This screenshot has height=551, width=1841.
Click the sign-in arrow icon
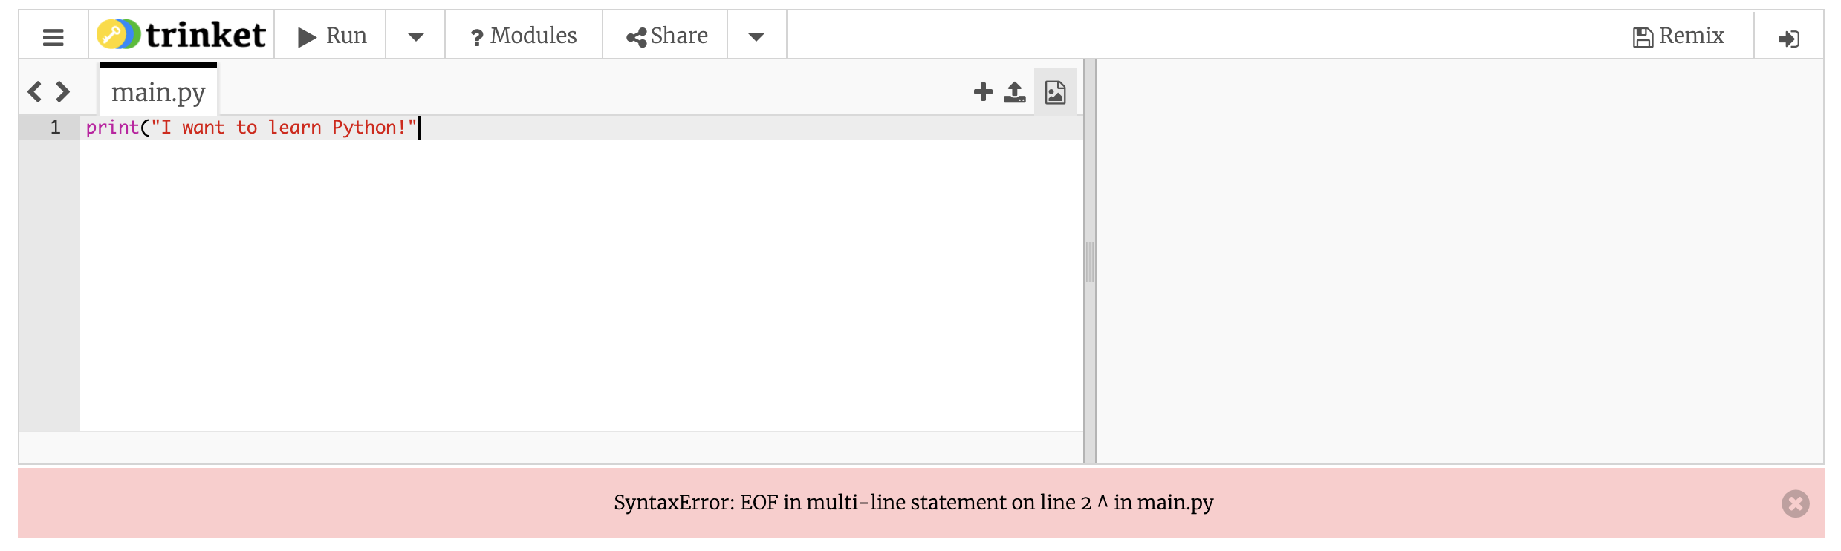(1788, 37)
